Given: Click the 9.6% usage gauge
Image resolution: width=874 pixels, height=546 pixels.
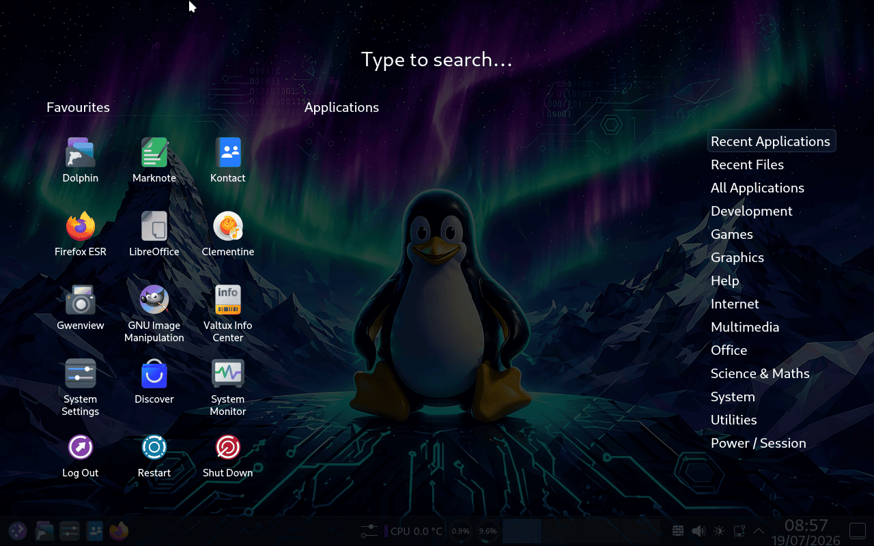Looking at the screenshot, I should pyautogui.click(x=488, y=531).
